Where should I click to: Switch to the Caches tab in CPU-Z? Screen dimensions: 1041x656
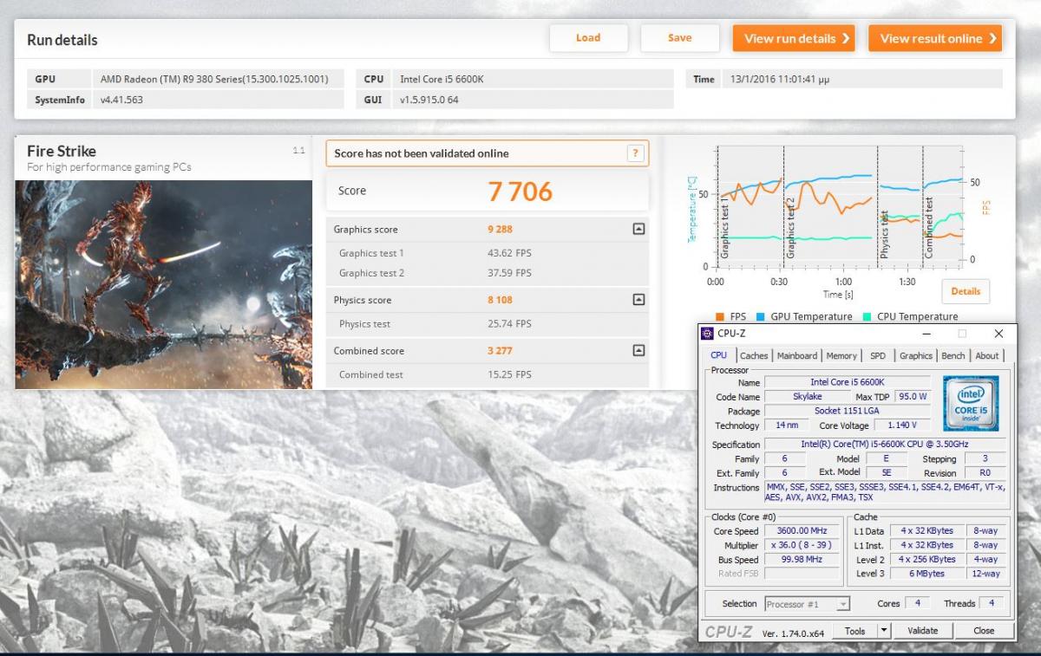click(754, 355)
